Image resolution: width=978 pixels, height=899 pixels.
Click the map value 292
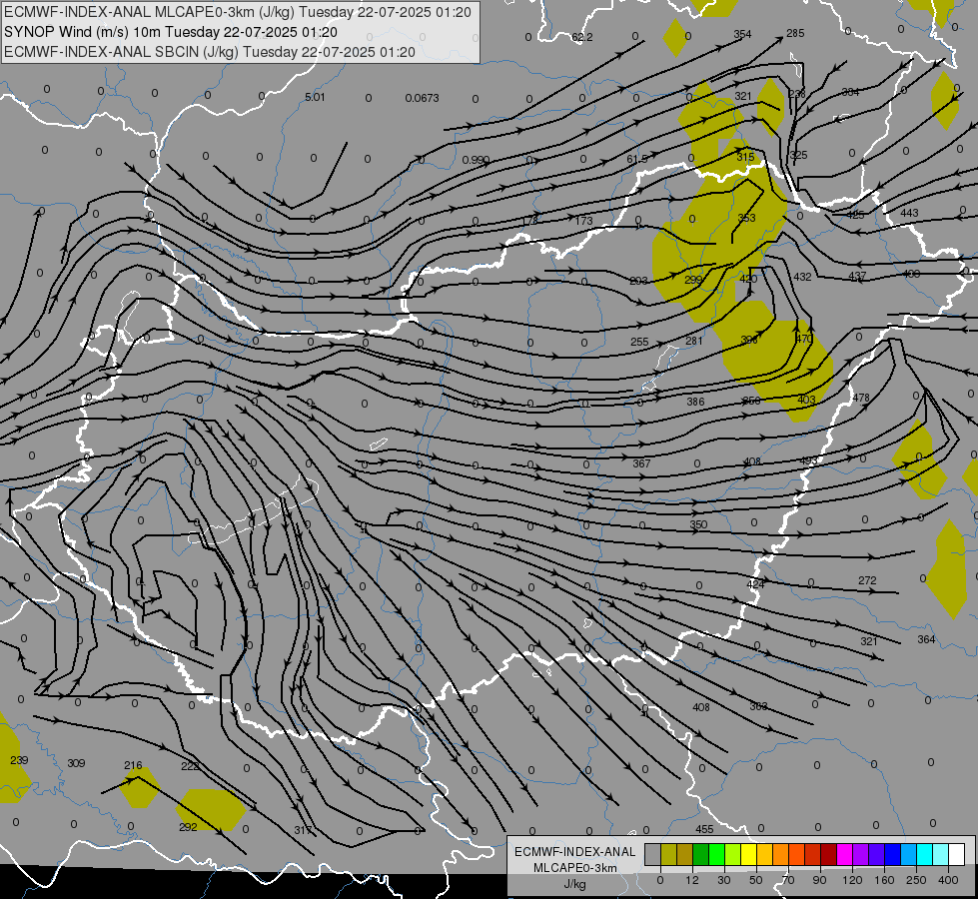coord(188,827)
